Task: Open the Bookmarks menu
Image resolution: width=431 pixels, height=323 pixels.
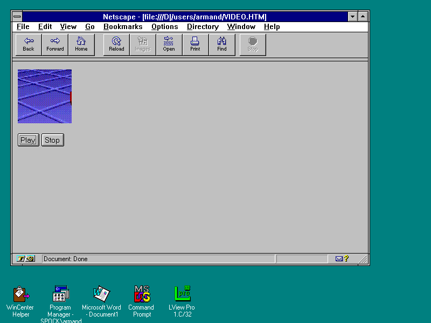Action: (x=123, y=27)
